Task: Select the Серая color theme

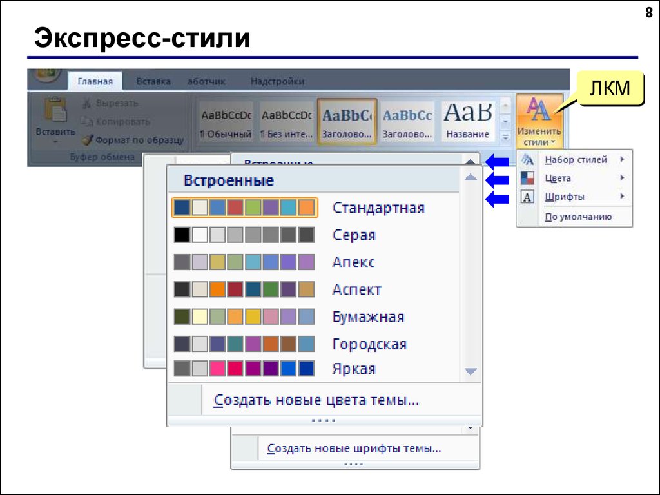Action: tap(314, 235)
